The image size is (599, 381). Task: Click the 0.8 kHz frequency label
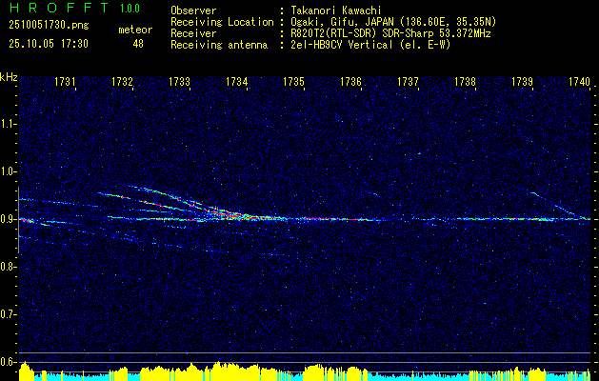[x=9, y=267]
